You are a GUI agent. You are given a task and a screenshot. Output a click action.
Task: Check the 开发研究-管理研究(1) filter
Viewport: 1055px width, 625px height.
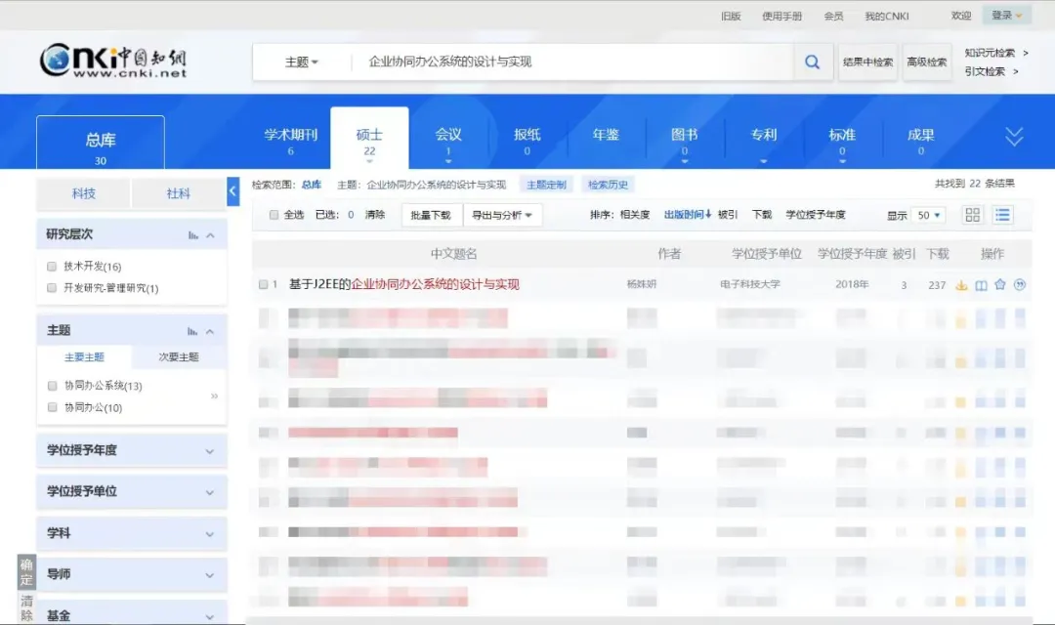(x=52, y=288)
